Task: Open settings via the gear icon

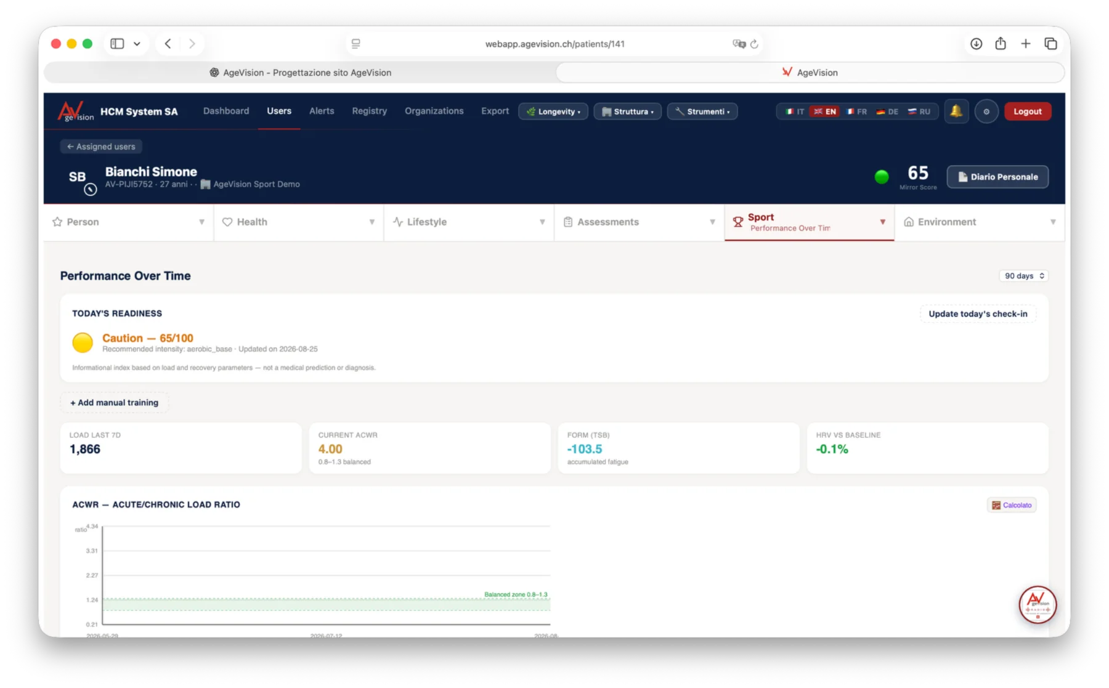Action: click(x=986, y=111)
